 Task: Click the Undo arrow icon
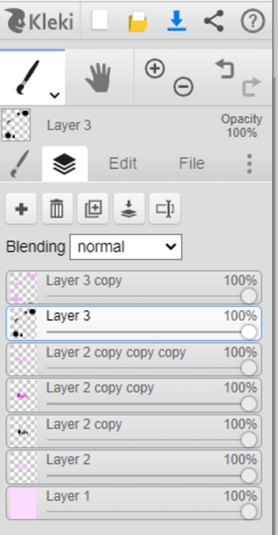point(225,69)
